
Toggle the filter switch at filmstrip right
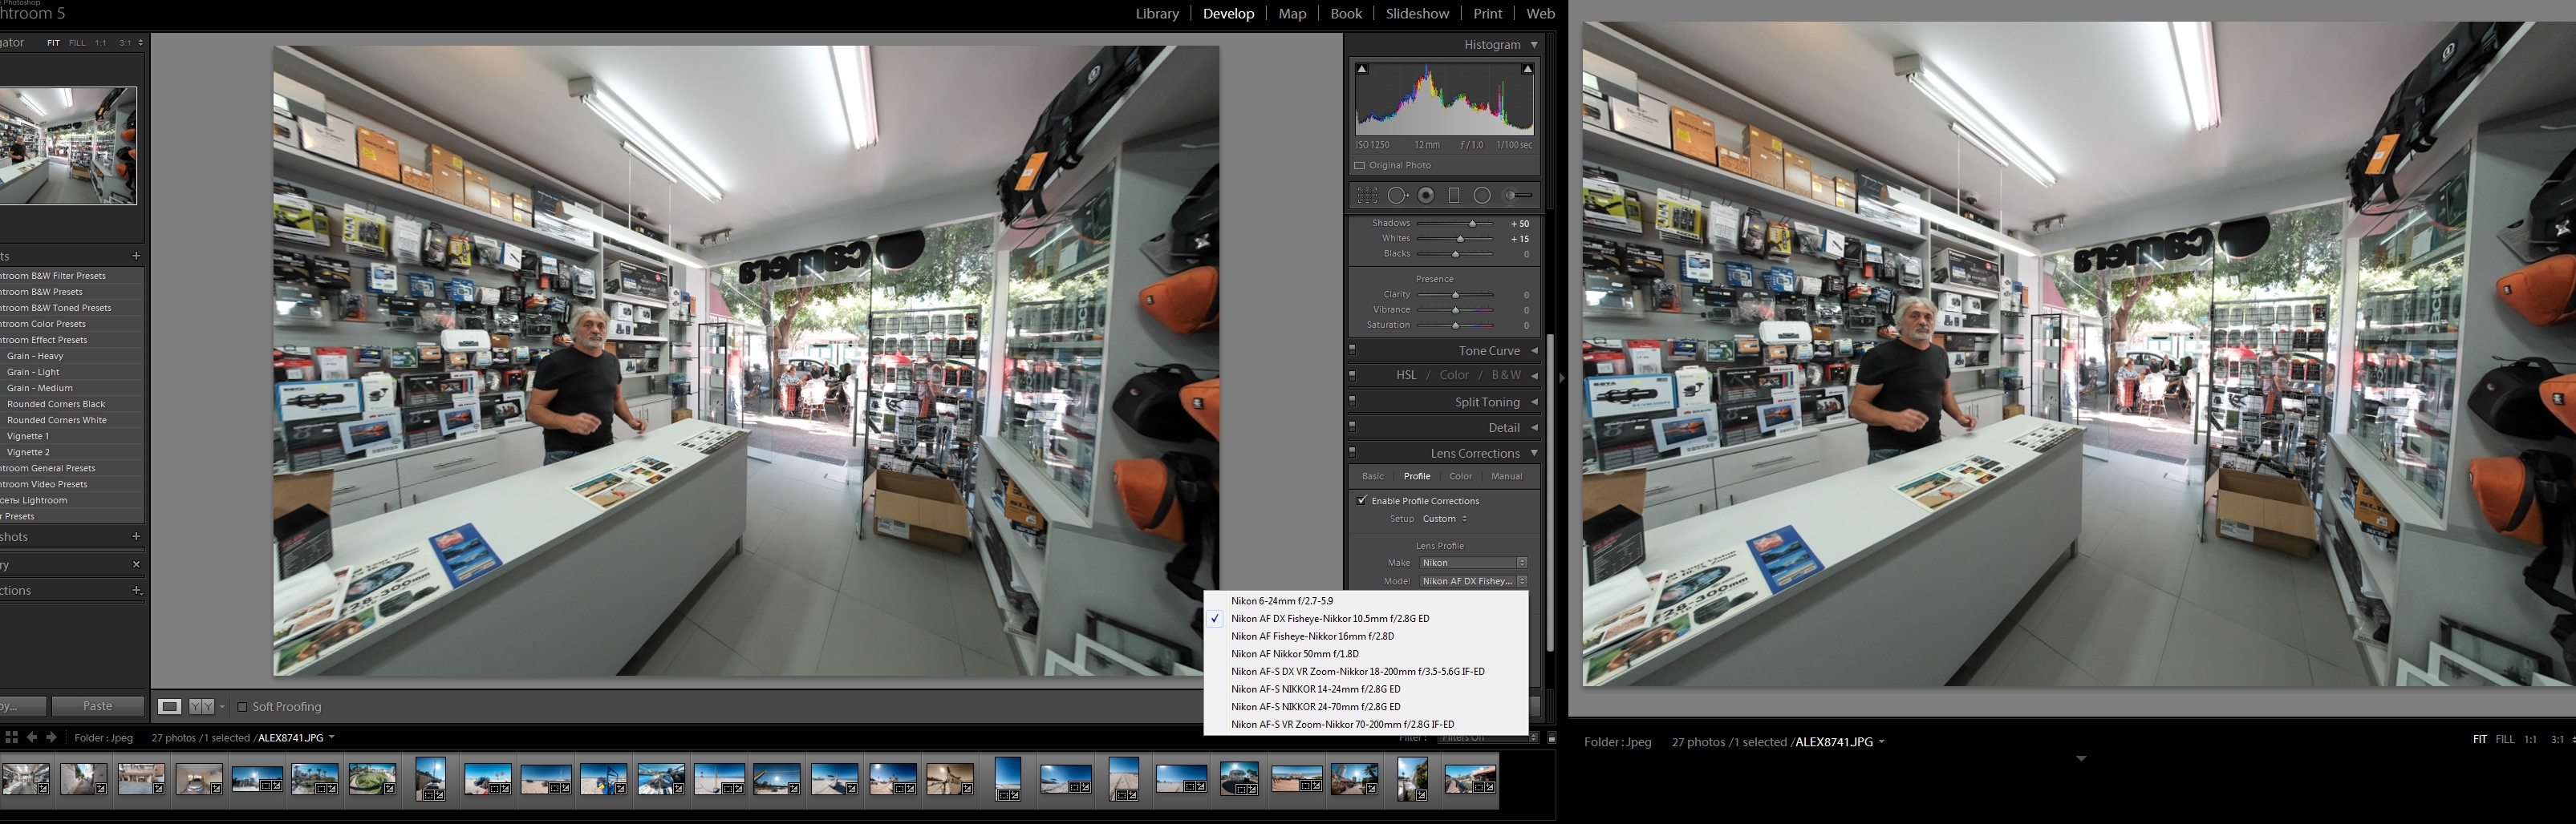coord(1551,738)
